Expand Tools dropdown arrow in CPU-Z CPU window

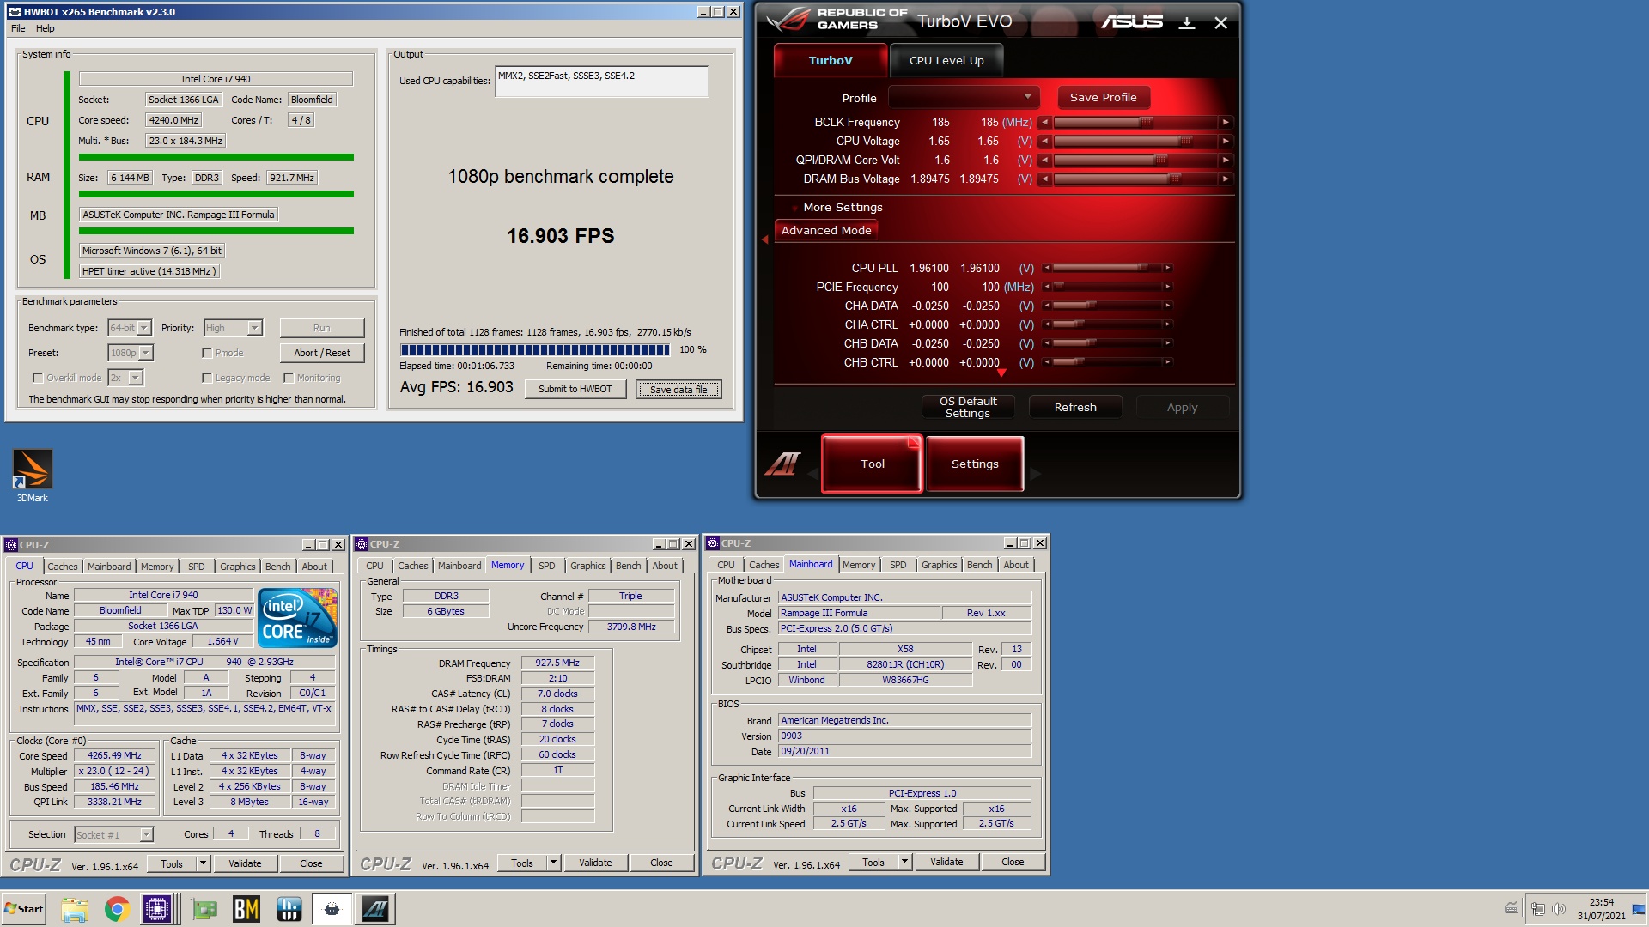click(203, 863)
